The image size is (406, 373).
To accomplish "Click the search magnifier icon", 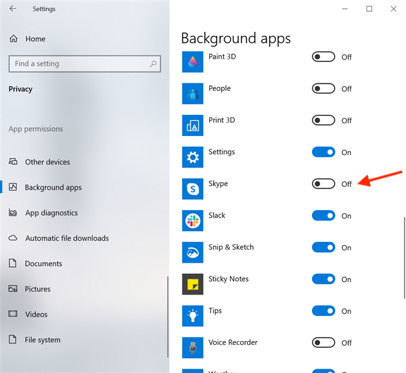I will 153,63.
